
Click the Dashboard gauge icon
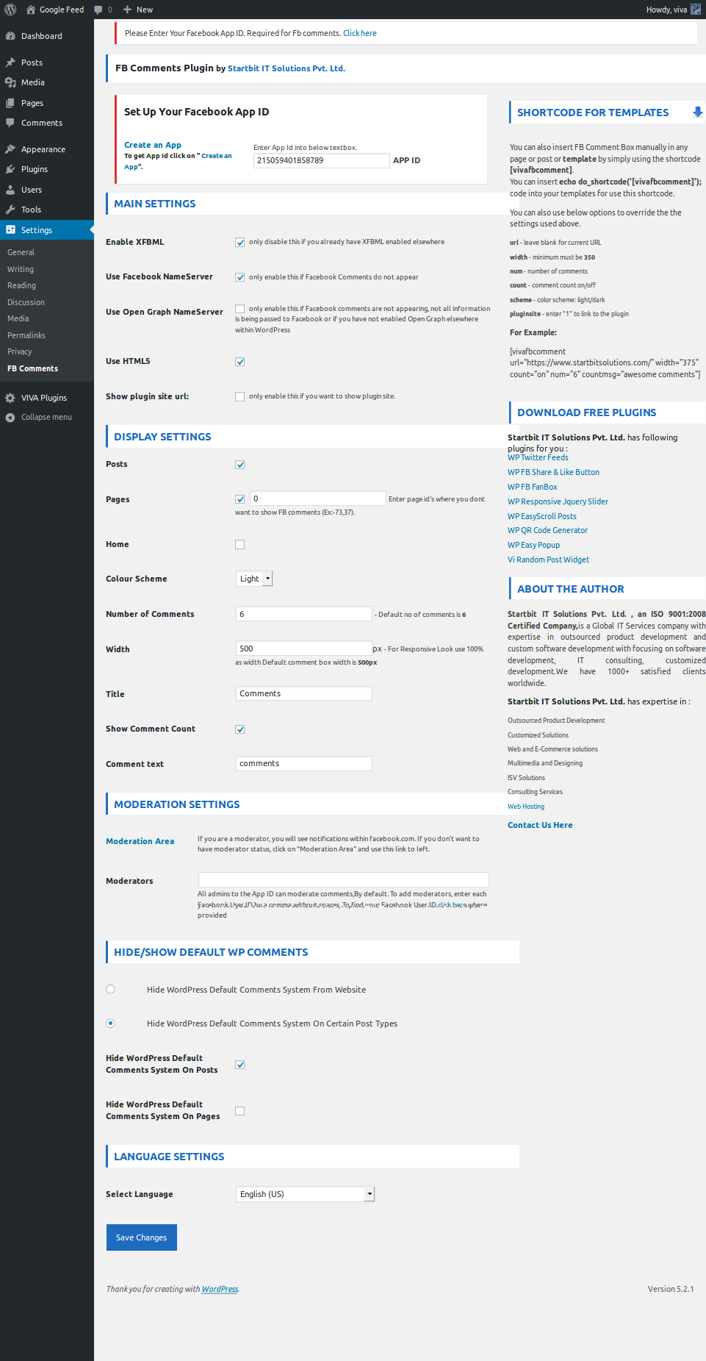point(10,36)
